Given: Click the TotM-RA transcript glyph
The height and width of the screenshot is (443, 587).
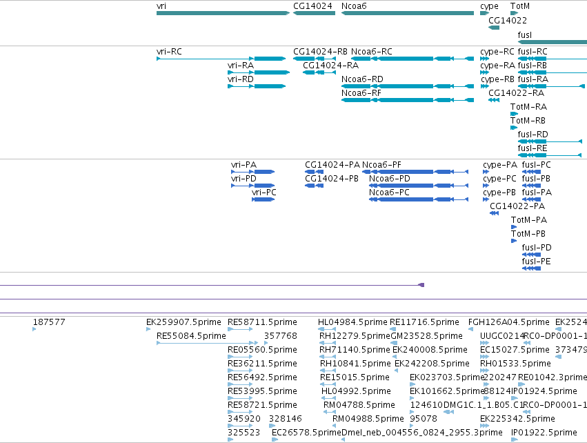Looking at the screenshot, I should (x=515, y=114).
